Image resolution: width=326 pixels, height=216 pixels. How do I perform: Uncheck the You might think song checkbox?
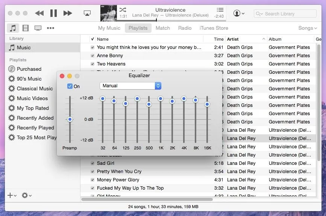point(92,47)
